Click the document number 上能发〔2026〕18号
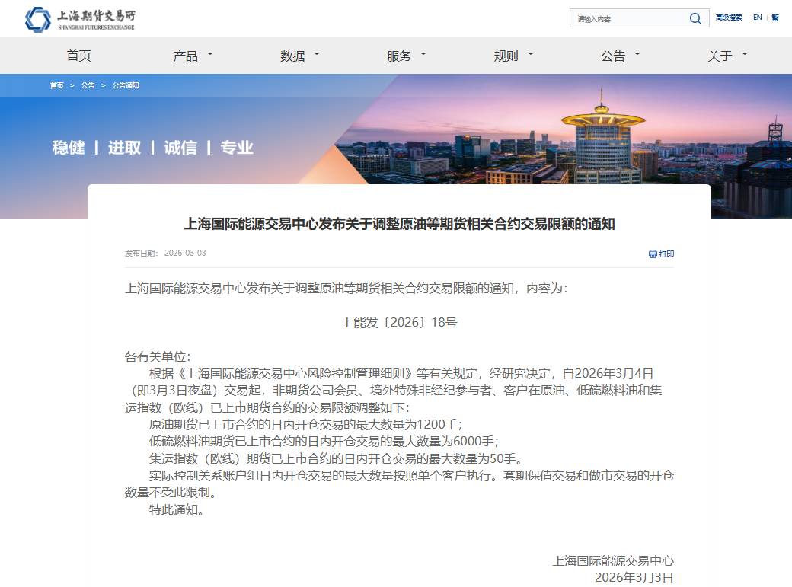 pyautogui.click(x=400, y=322)
